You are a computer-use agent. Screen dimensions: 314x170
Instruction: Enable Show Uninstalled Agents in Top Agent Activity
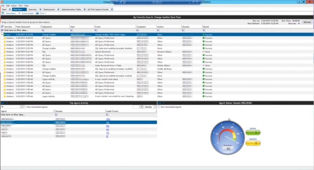point(25,107)
